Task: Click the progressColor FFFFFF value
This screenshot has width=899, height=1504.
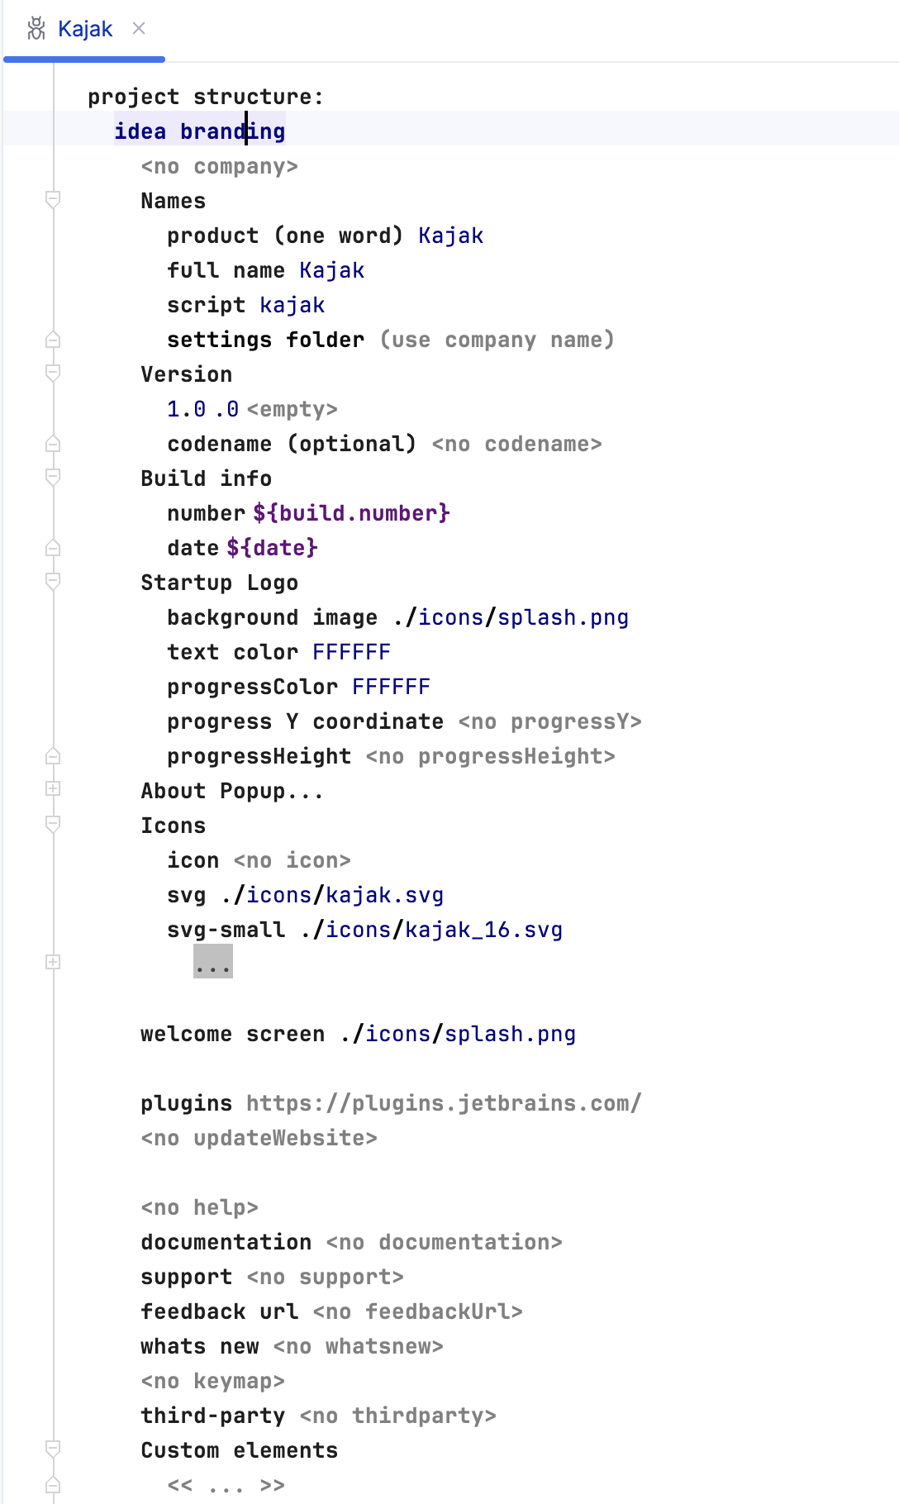Action: tap(391, 687)
